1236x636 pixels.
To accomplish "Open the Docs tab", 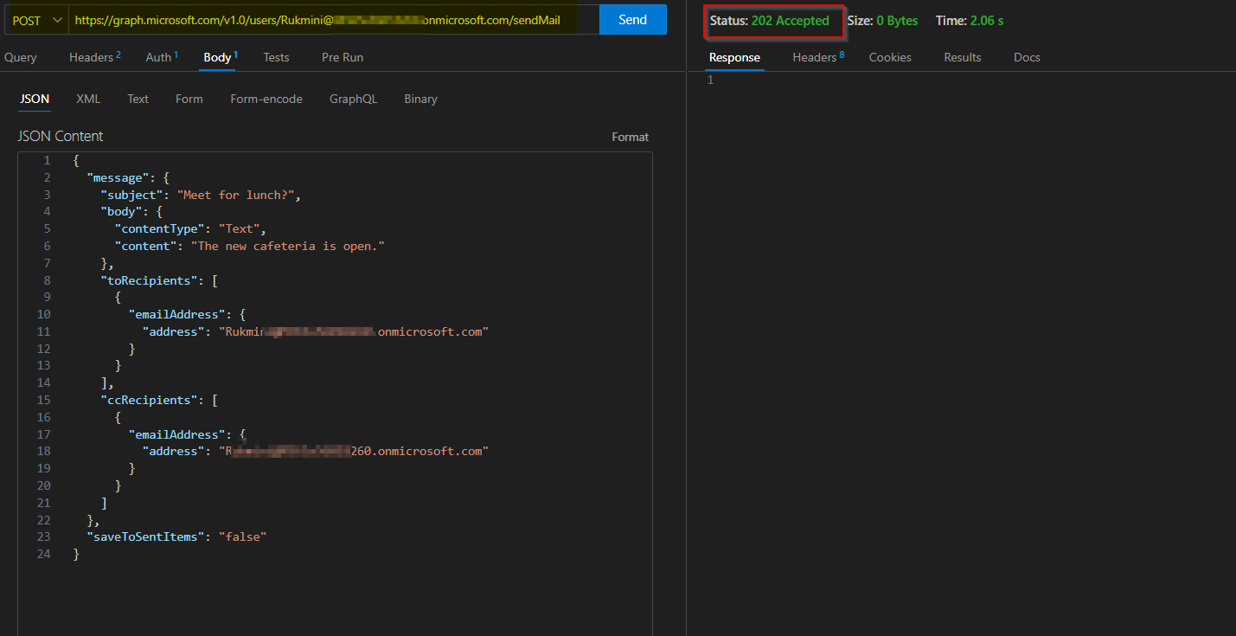I will [x=1027, y=57].
